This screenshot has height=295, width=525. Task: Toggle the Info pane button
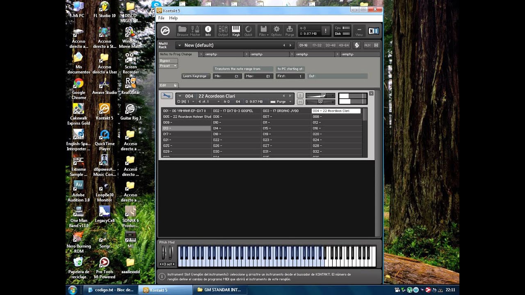pos(208,31)
